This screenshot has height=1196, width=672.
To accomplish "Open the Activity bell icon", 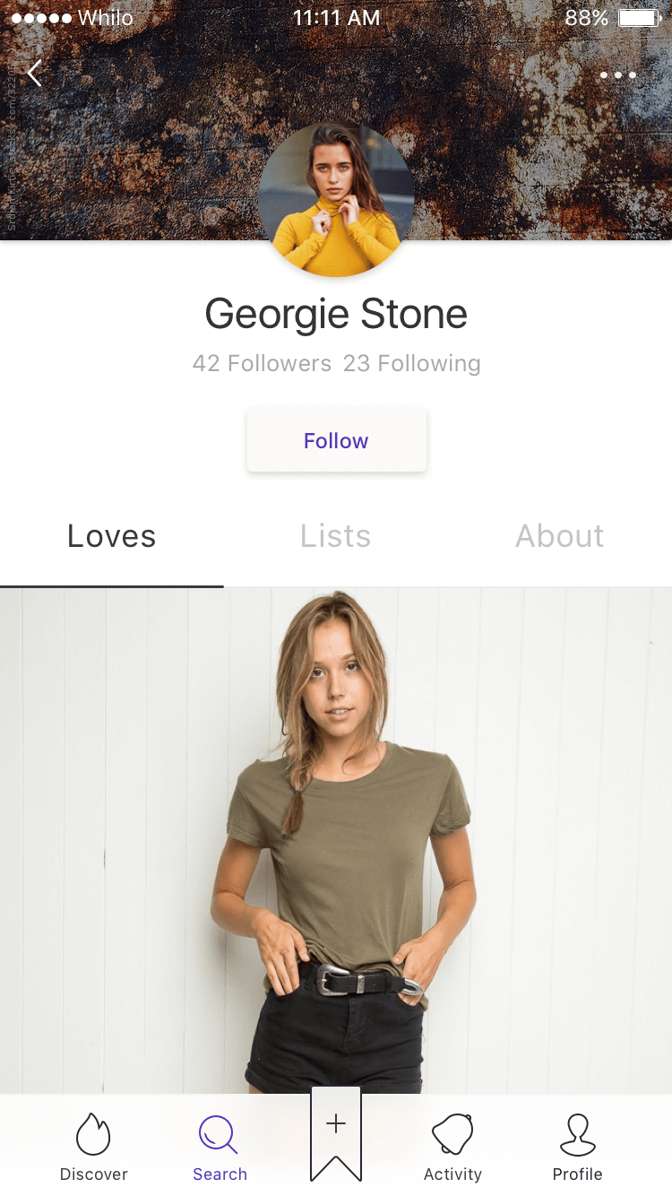I will (452, 1132).
